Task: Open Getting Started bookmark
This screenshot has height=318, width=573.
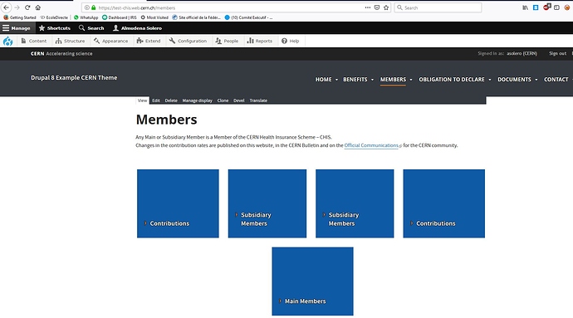Action: coord(20,17)
